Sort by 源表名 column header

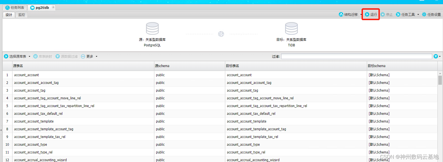83,66
